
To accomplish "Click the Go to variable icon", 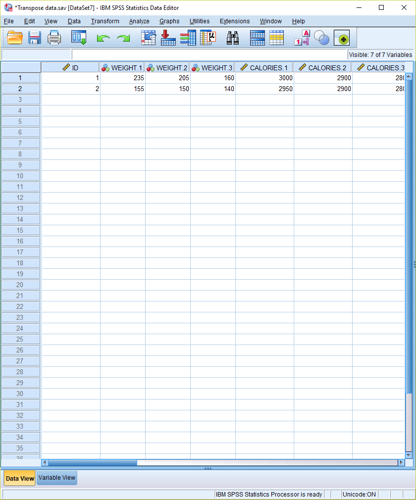I will [168, 38].
